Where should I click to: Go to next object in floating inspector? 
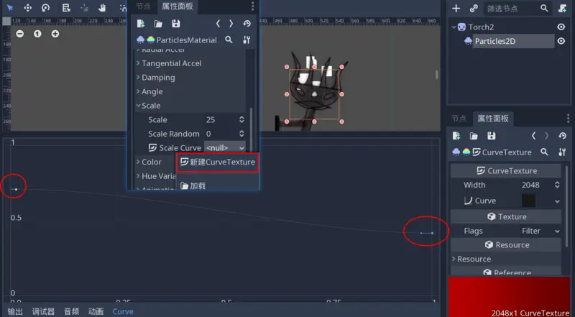[x=231, y=24]
